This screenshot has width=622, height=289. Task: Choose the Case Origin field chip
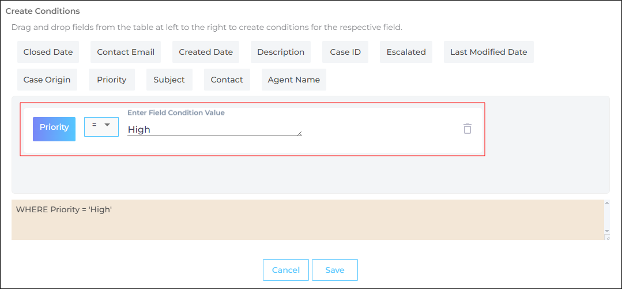click(47, 80)
